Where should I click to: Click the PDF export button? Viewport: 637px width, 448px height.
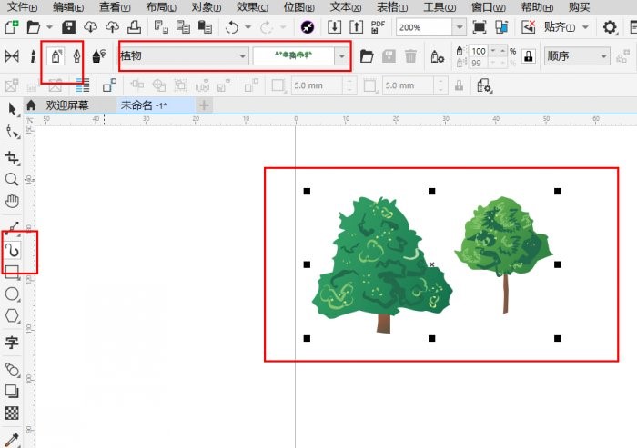[x=379, y=27]
